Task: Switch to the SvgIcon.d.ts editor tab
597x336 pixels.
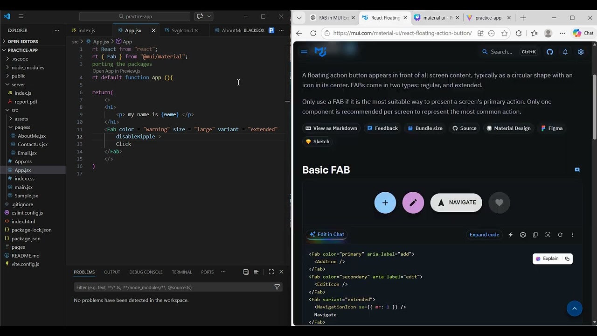Action: 185,30
